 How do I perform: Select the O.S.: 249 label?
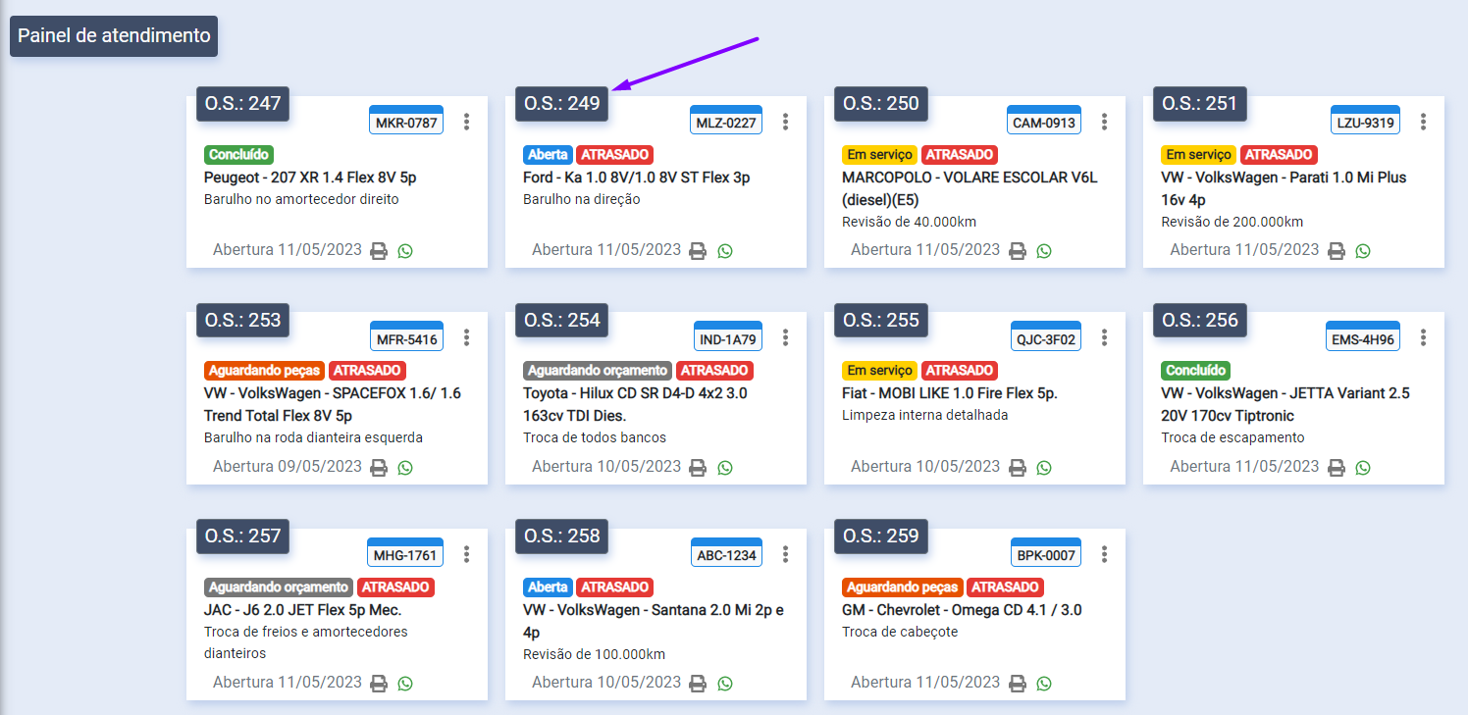point(561,103)
